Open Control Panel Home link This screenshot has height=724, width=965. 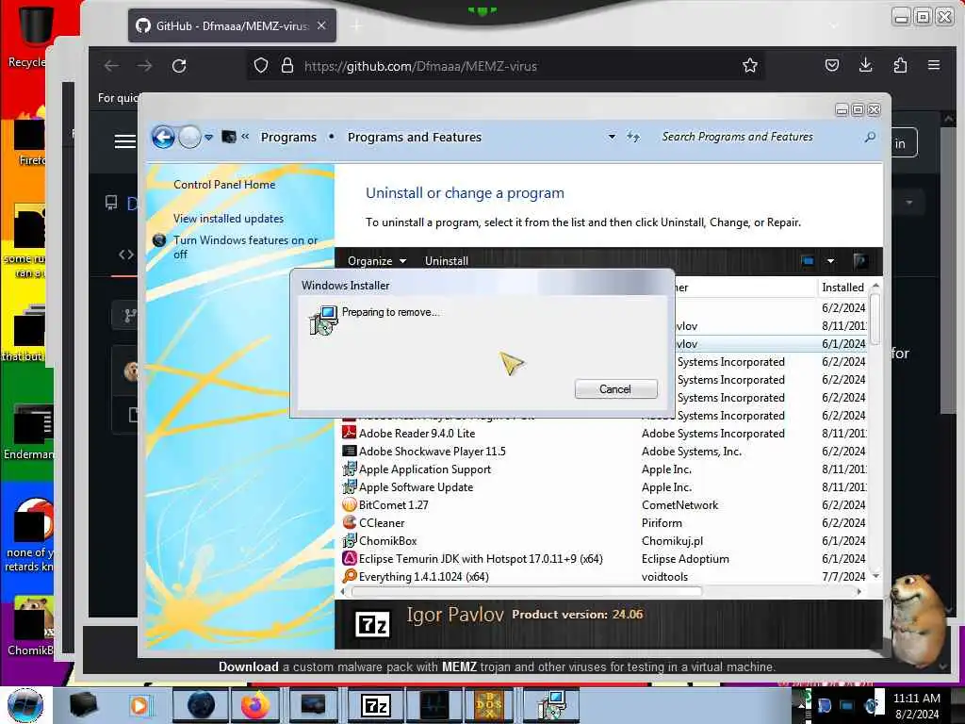(224, 184)
